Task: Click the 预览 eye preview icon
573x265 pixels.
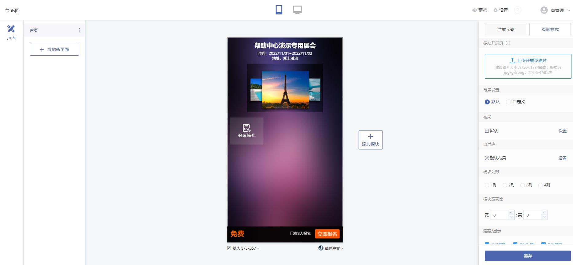Action: click(x=475, y=10)
